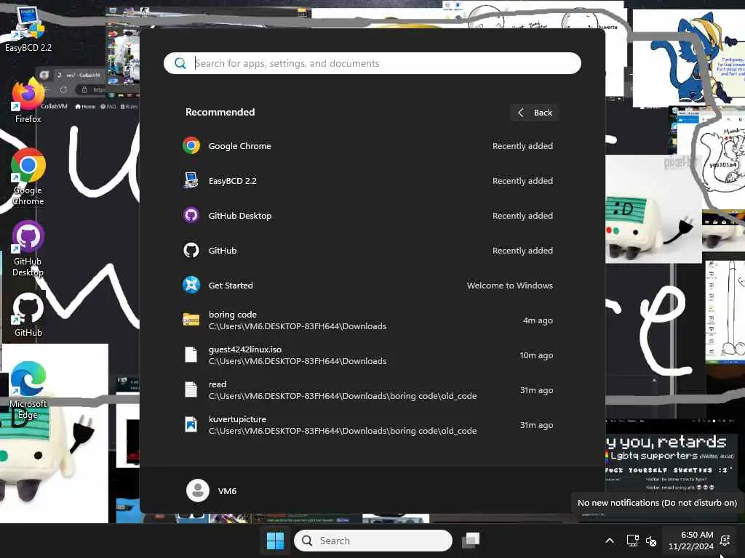745x558 pixels.
Task: Open the clock showing 6:50 AM 11/22/2024
Action: click(691, 541)
